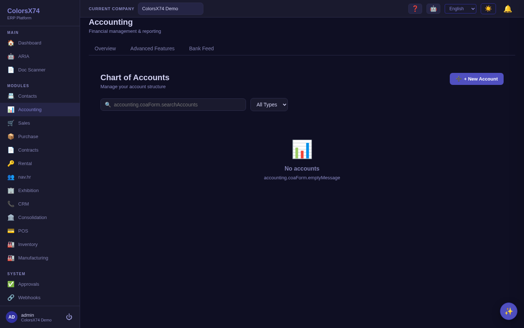
Task: Click the CRM phone icon
Action: (11, 204)
